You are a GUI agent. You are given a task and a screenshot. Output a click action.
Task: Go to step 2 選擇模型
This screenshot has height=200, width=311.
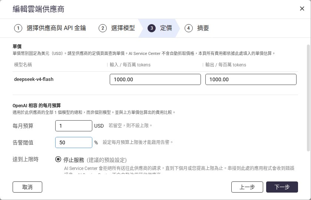(117, 28)
